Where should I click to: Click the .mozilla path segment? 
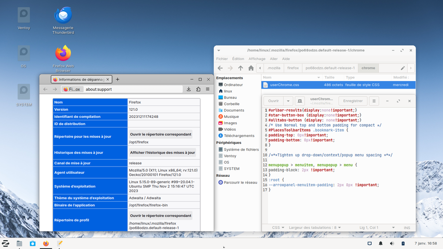click(x=274, y=68)
